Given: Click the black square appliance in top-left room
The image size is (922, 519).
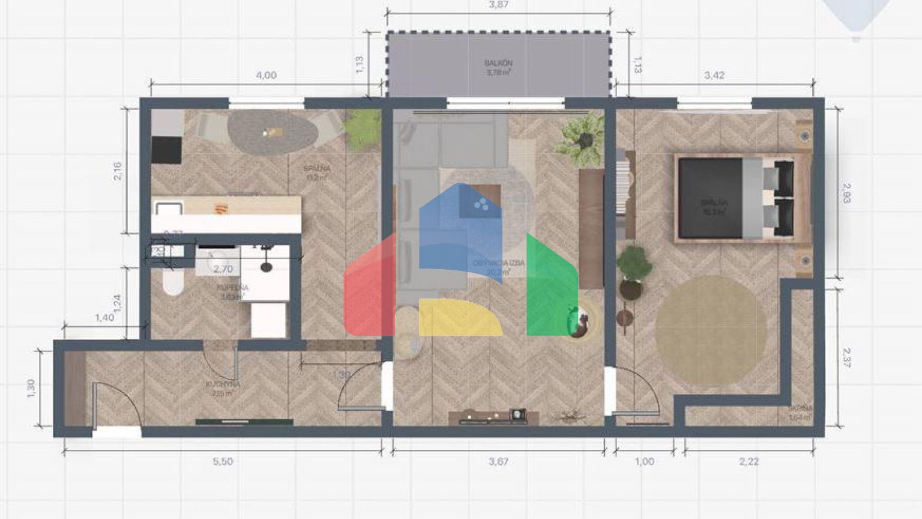Looking at the screenshot, I should [166, 150].
